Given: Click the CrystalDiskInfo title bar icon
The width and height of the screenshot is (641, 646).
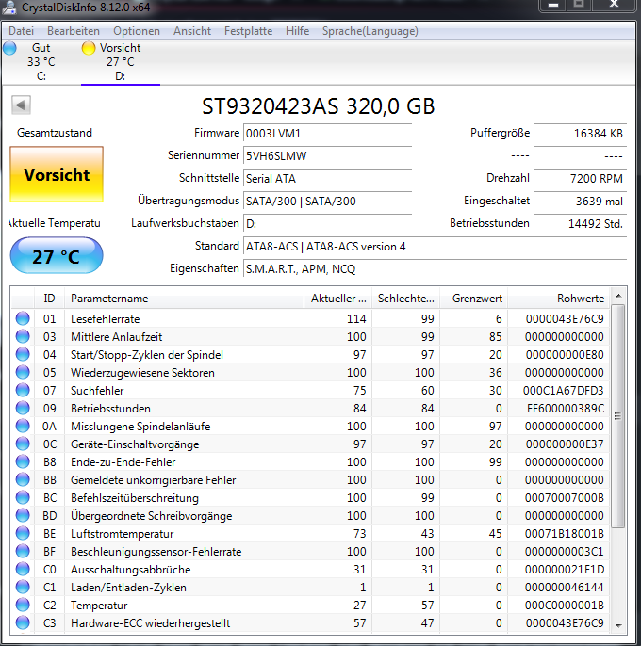Looking at the screenshot, I should (9, 7).
